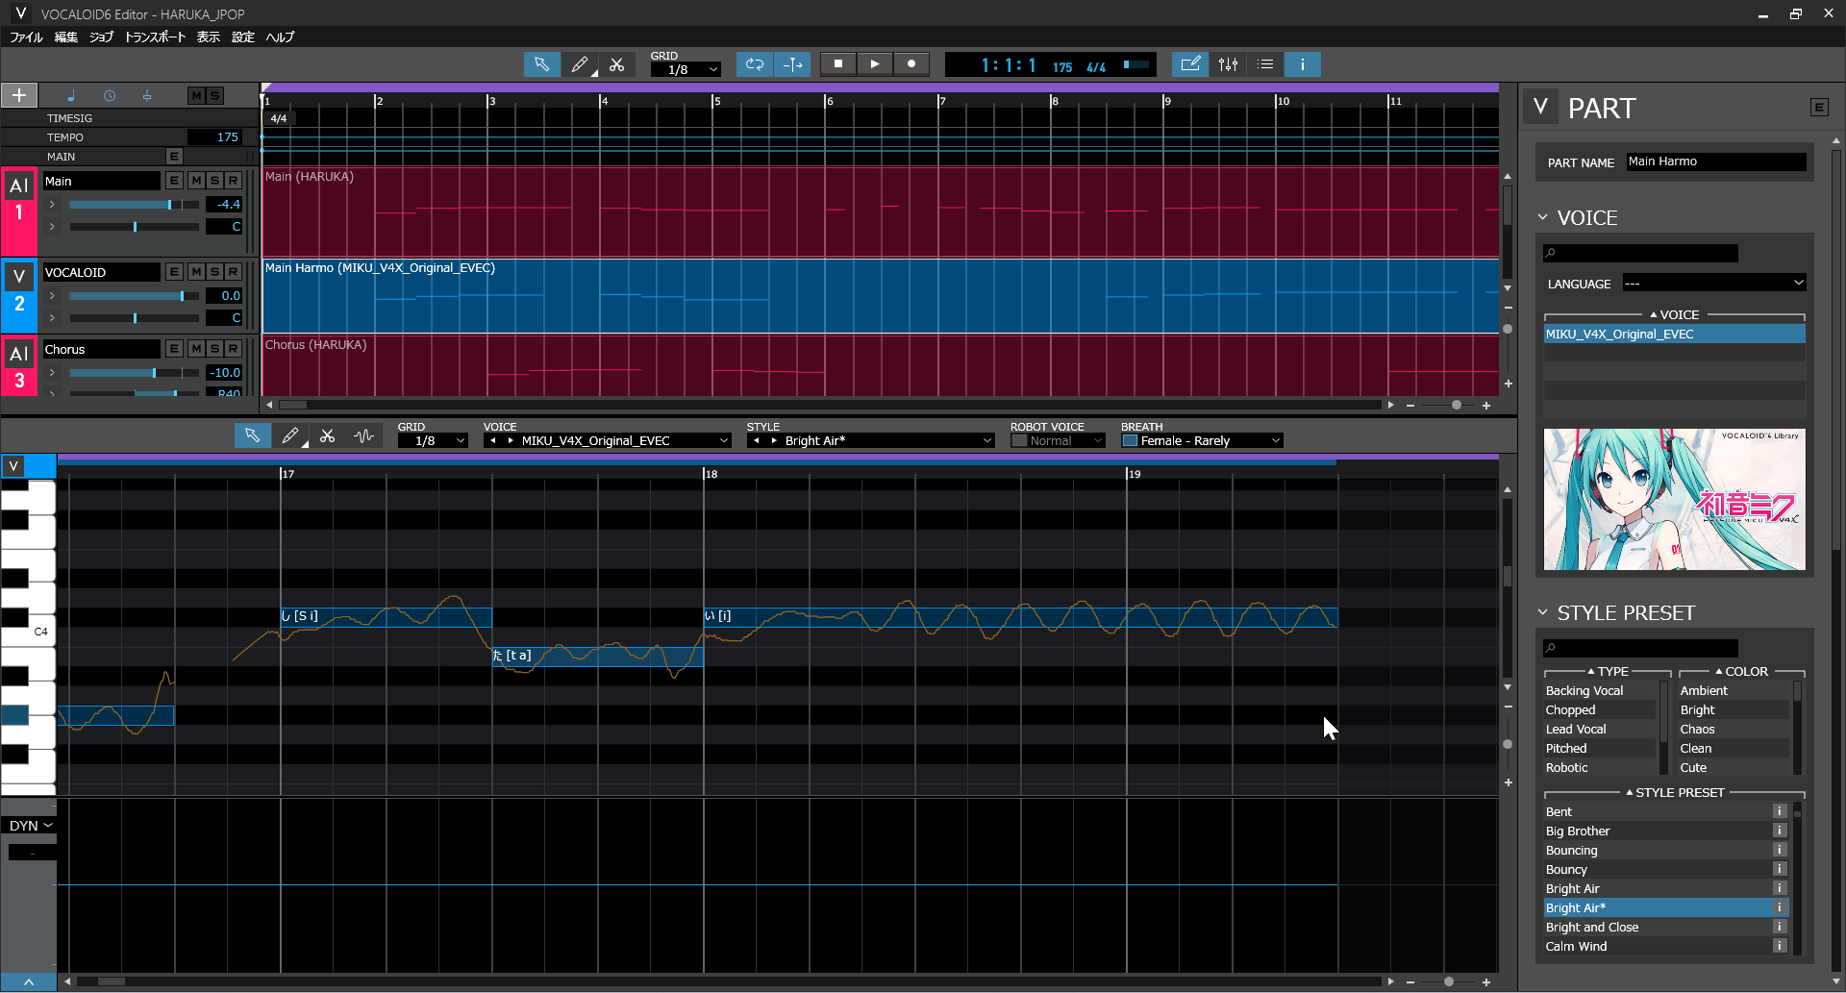Toggle global solo S above track list
1846x993 pixels.
(214, 95)
